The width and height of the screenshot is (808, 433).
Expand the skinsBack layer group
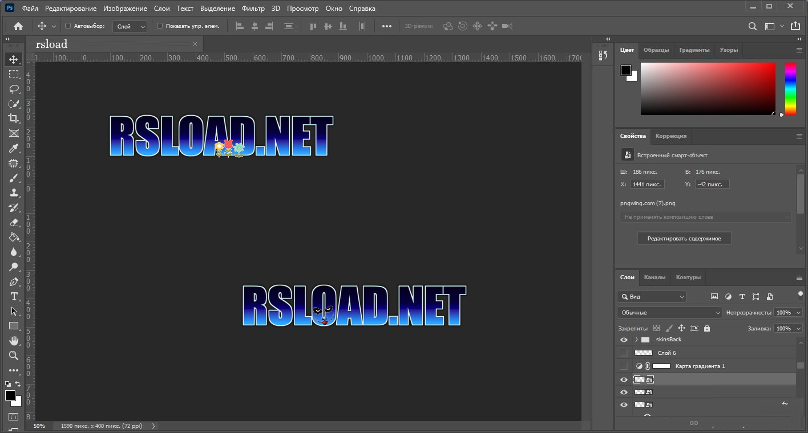(x=636, y=340)
